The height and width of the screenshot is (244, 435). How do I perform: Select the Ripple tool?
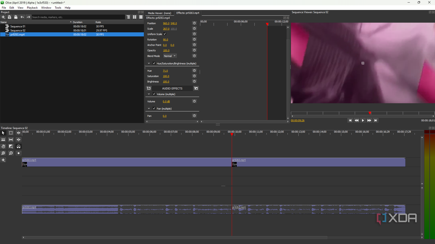[x=19, y=133]
